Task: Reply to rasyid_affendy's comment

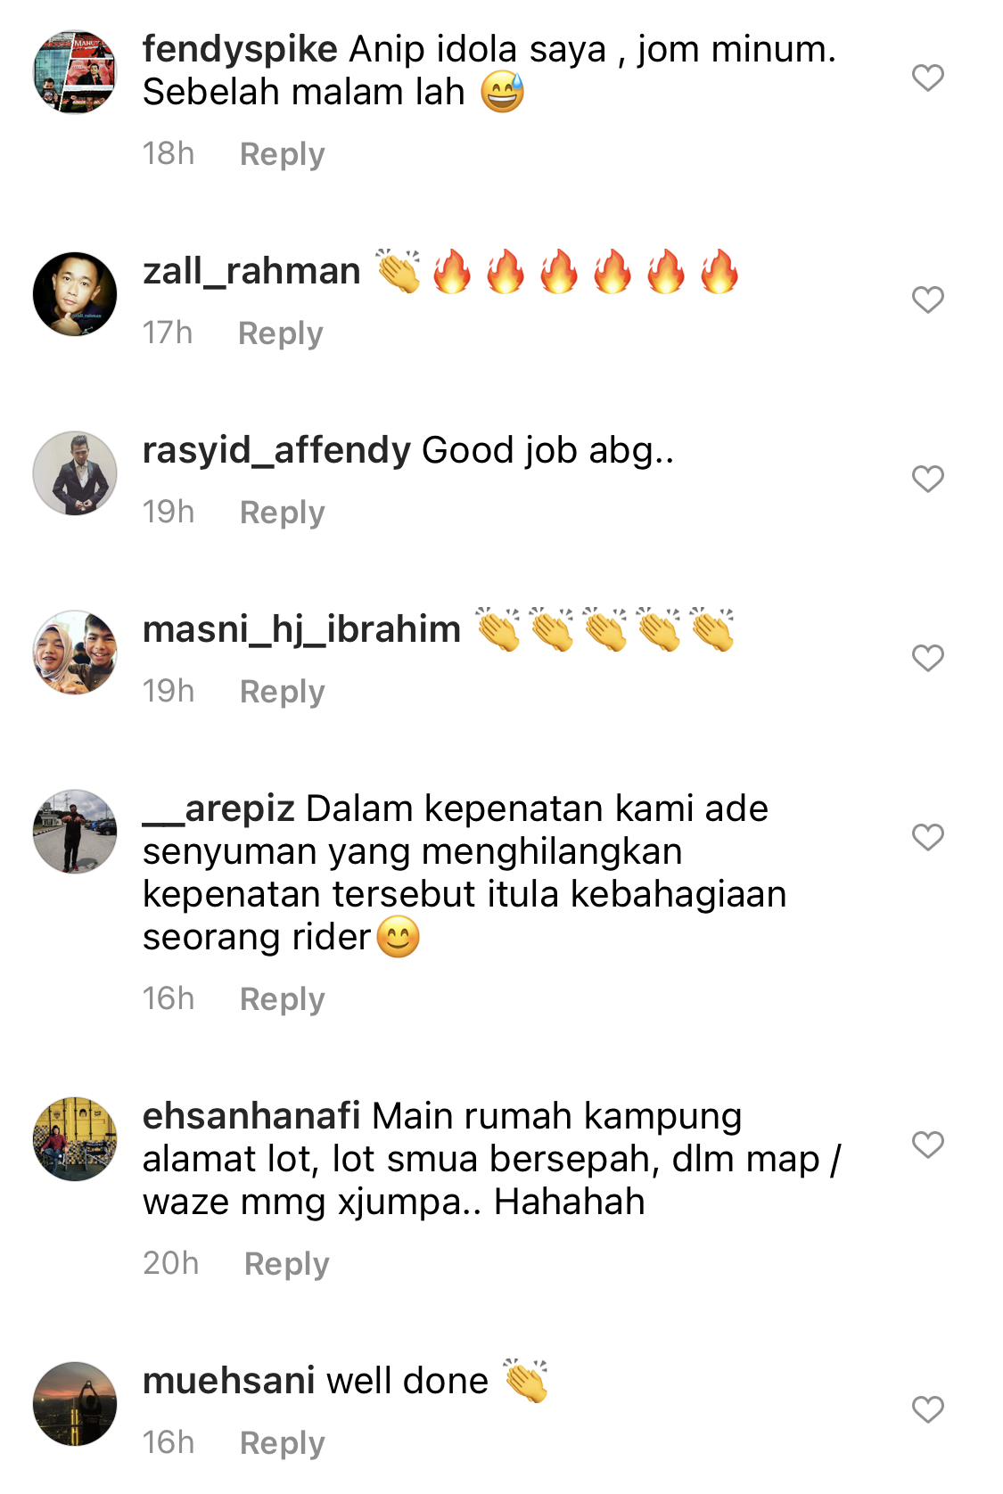Action: pos(283,513)
